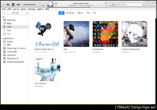Screen dimensions: 157x110
Task: Open the บัญชี (A) account menu
Action: (x=40, y=9)
